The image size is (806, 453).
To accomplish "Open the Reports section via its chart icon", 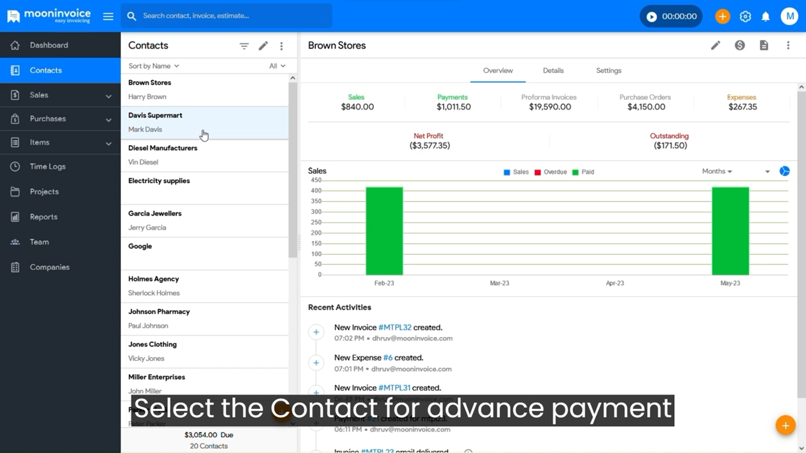I will click(x=15, y=217).
